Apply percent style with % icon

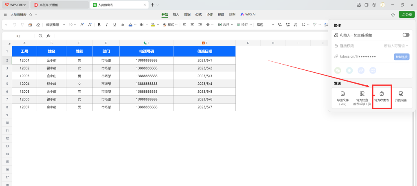(x=280, y=25)
